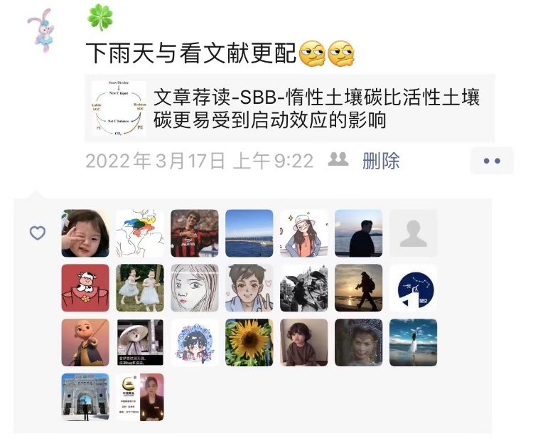Open the cartoon boy peace-sign avatar
533x446 pixels.
249,288
